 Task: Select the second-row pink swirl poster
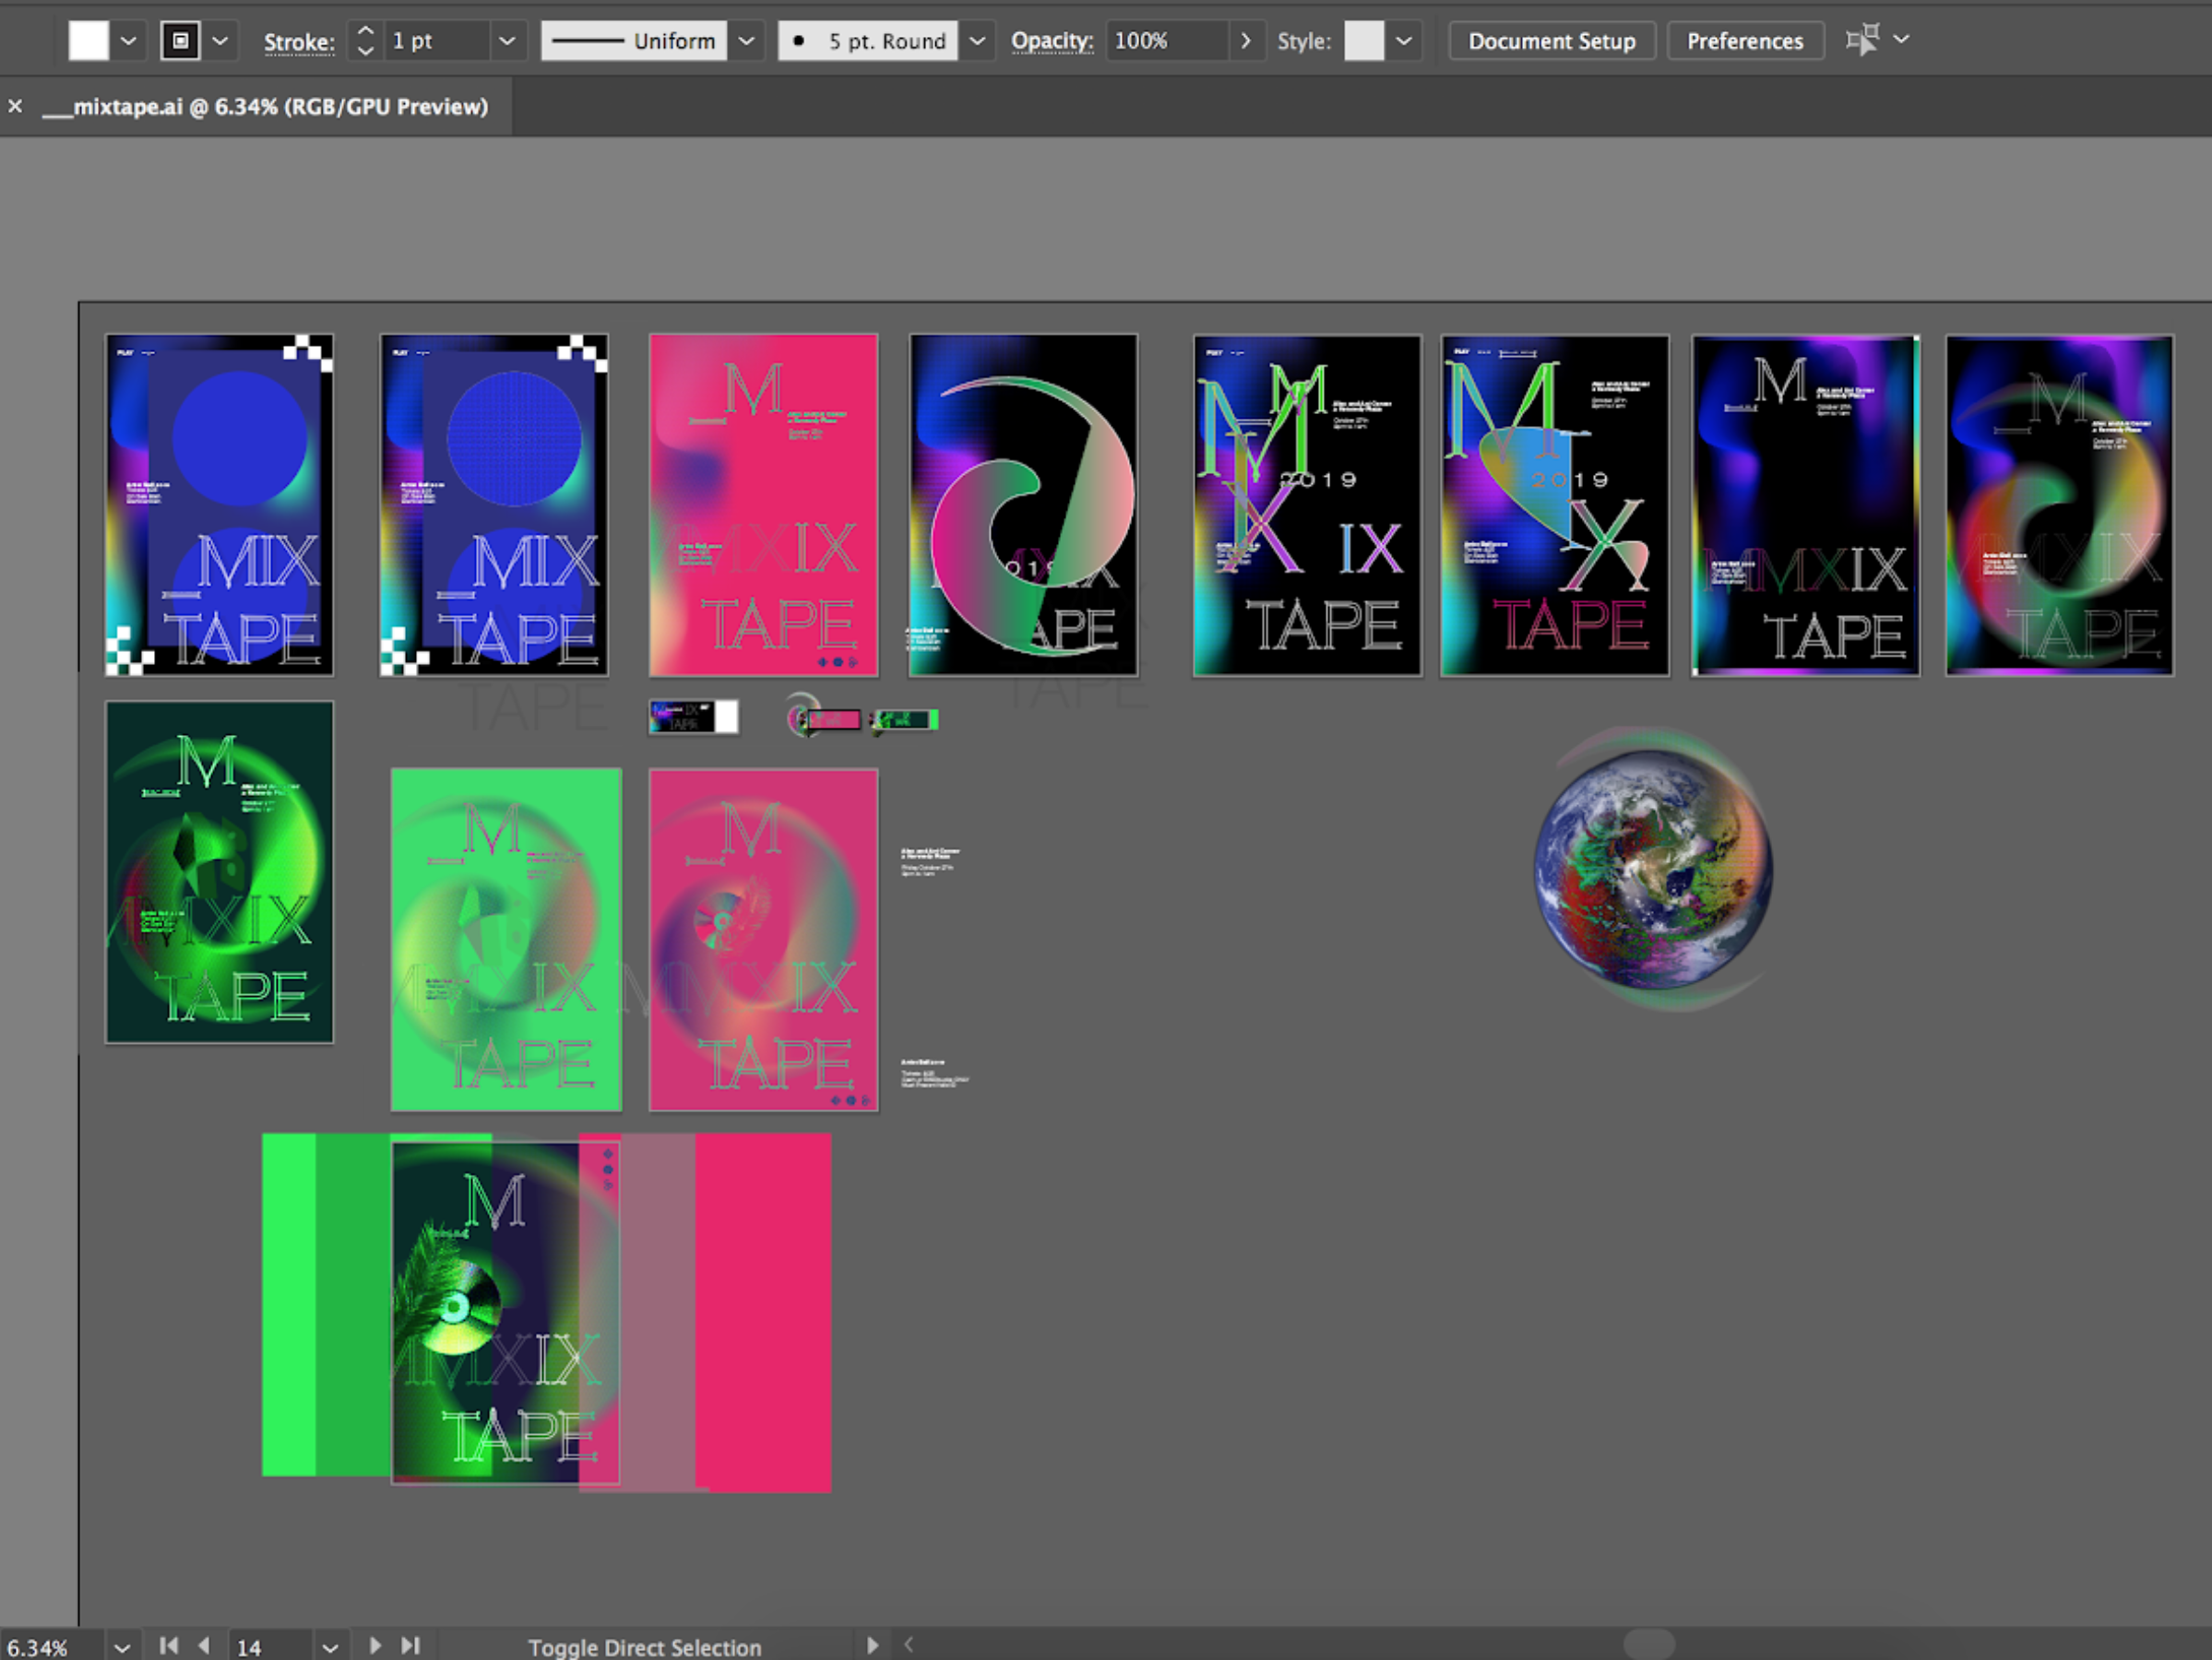coord(764,940)
